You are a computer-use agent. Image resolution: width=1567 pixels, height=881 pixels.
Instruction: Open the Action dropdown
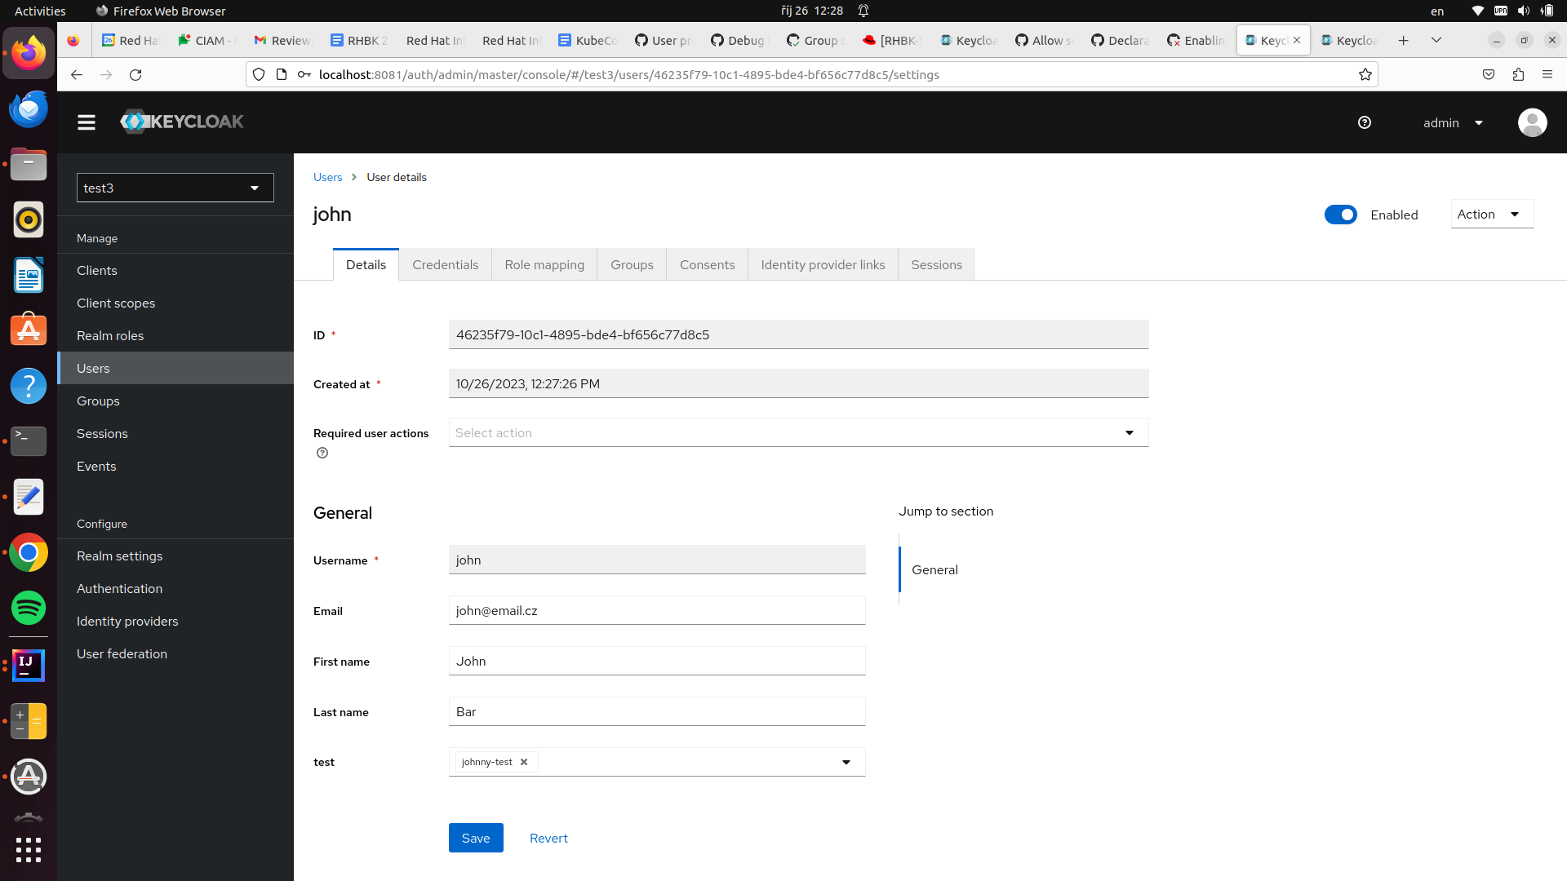[x=1491, y=214]
